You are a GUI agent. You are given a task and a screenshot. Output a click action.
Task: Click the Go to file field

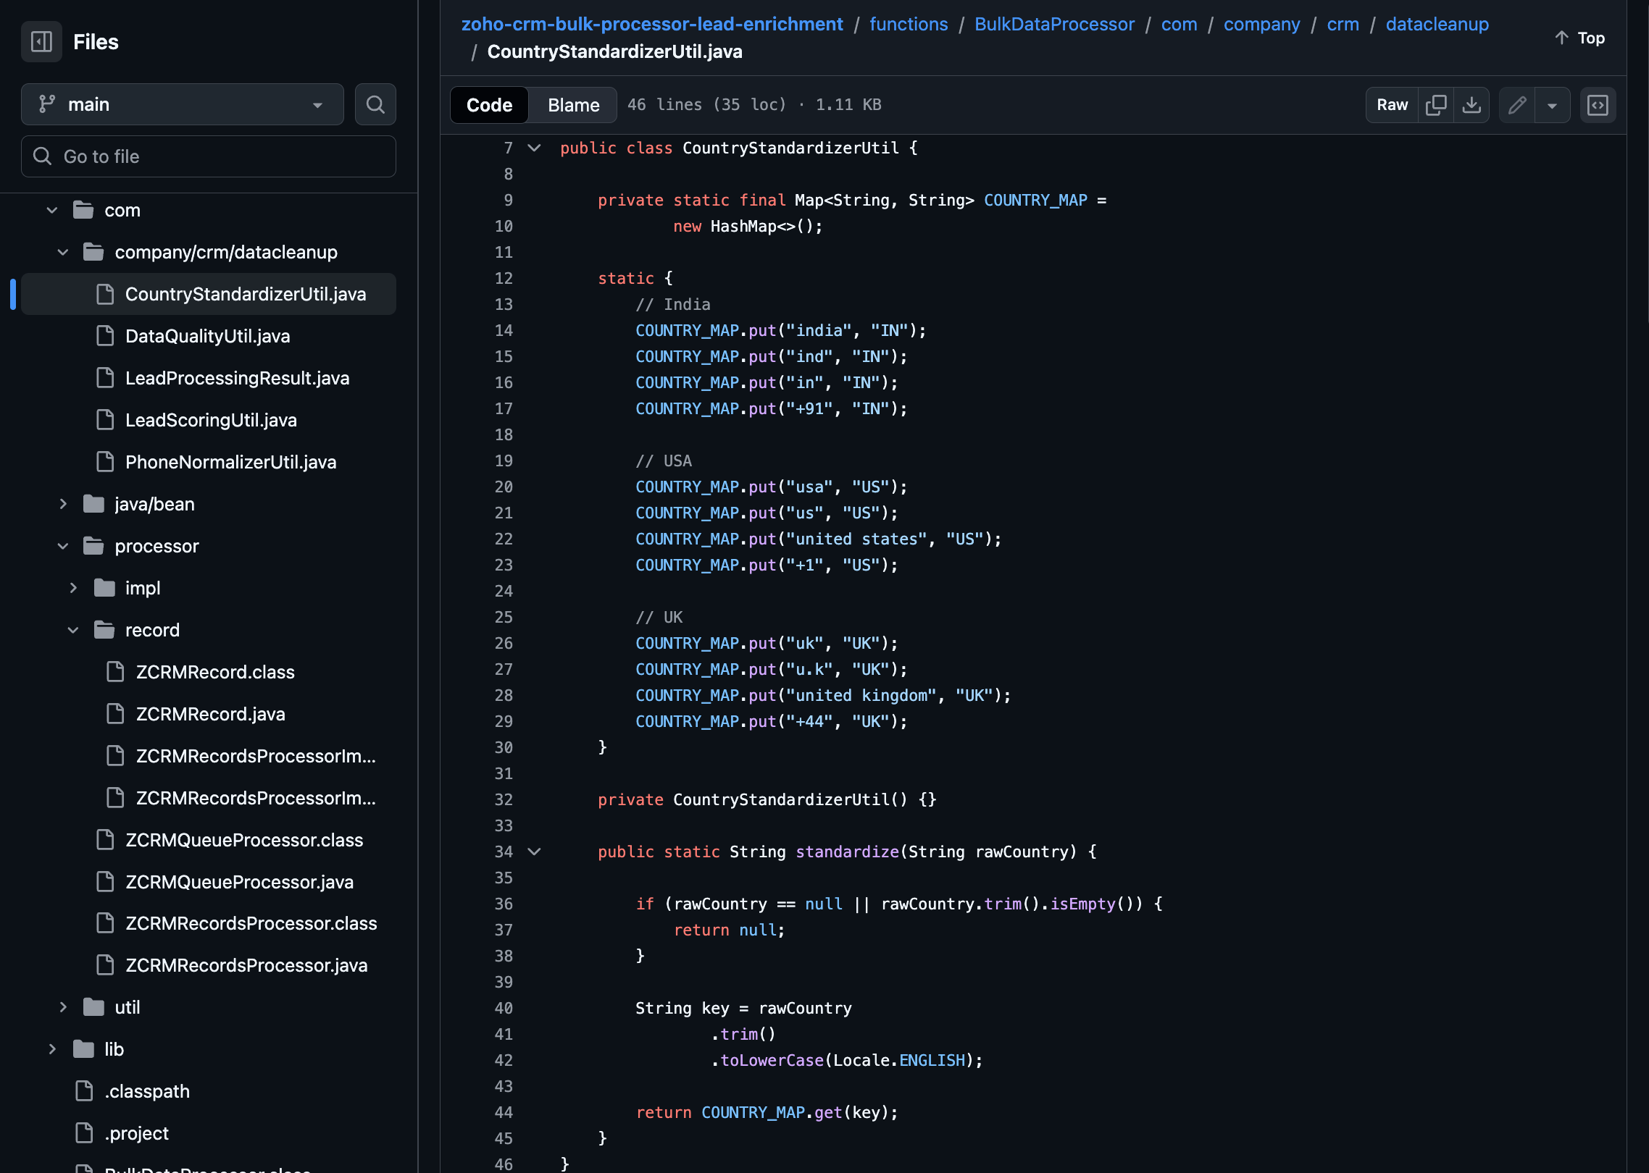point(209,156)
